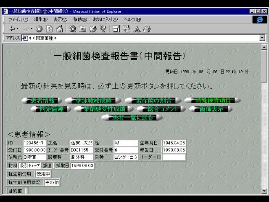Switch to Fullscreen view
Viewport: 269px width, 202px height.
click(114, 29)
